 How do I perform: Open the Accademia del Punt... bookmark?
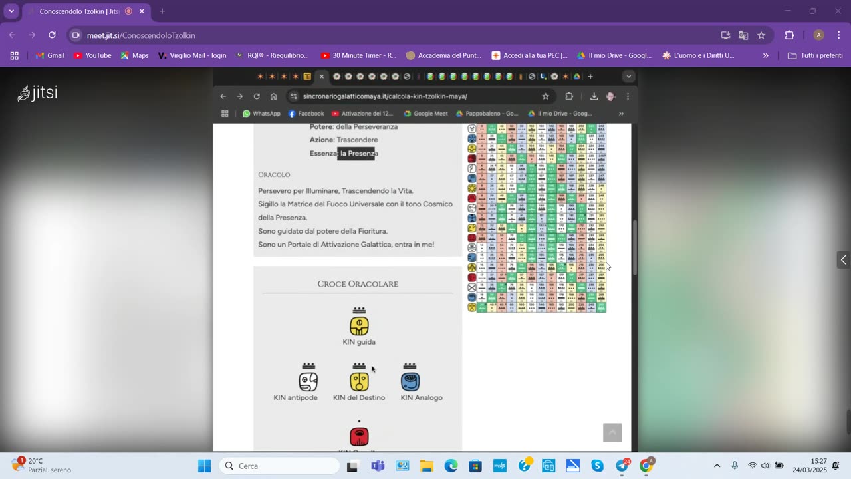[443, 55]
